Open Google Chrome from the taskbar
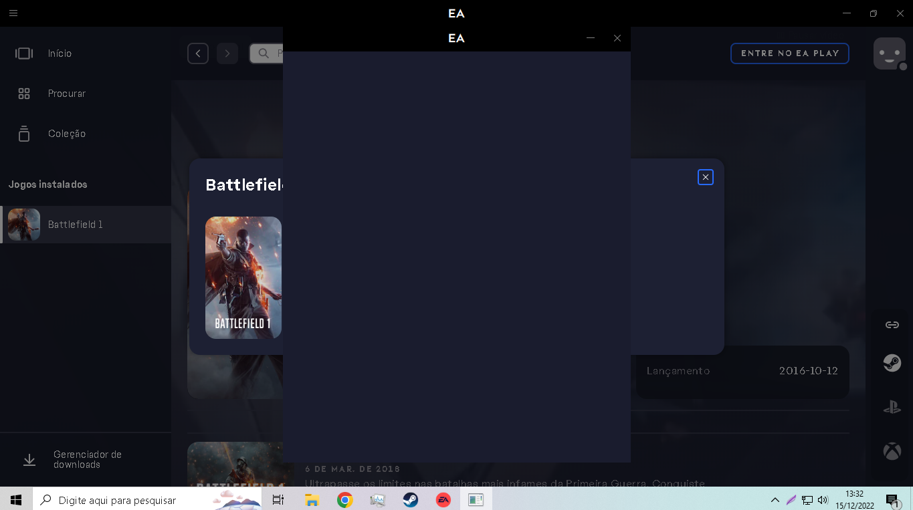 tap(344, 499)
